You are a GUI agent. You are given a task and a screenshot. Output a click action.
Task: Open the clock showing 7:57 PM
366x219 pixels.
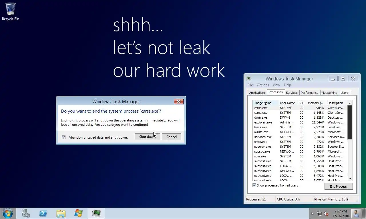(341, 214)
